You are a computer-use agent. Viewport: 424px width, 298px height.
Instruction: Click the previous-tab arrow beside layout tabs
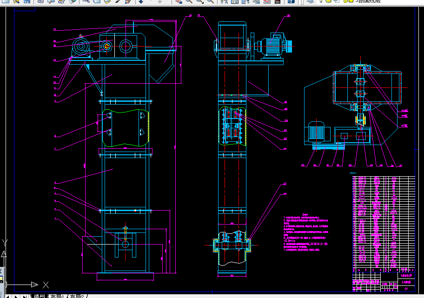[x=7, y=296]
